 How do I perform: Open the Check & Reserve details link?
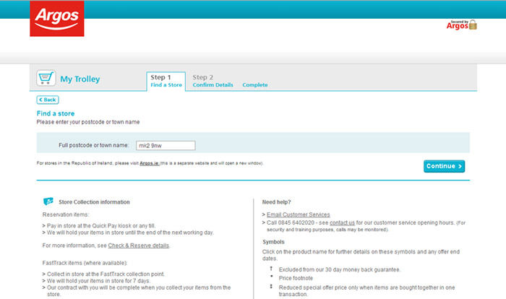[x=138, y=246]
